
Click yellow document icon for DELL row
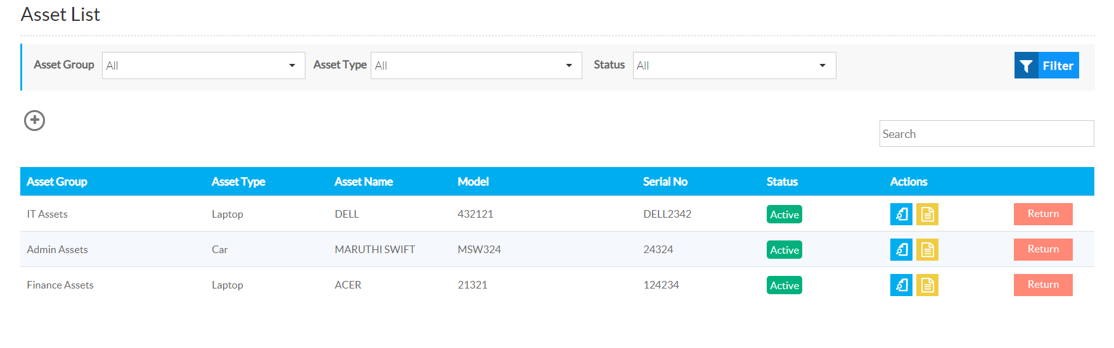(x=927, y=214)
